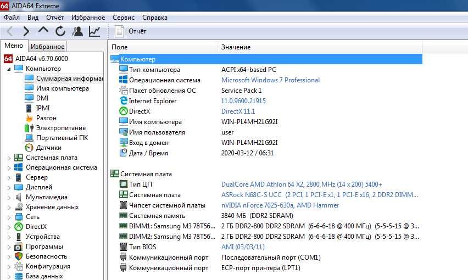Expand the Дисплей tree node

coord(9,188)
